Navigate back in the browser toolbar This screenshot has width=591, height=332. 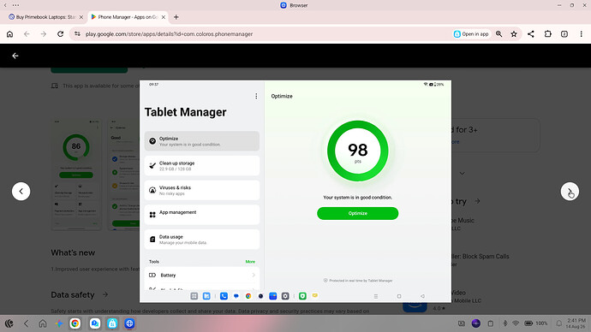click(x=27, y=34)
